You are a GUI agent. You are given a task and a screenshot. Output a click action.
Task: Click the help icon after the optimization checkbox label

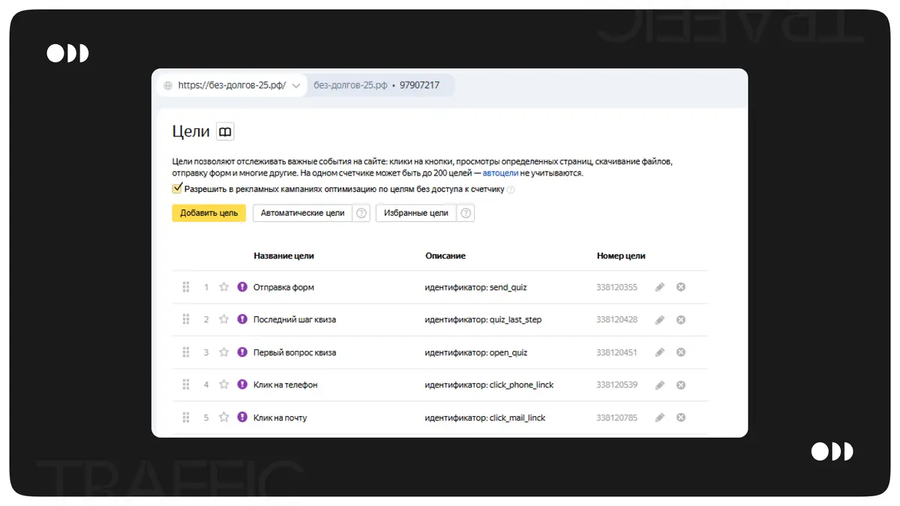[511, 190]
